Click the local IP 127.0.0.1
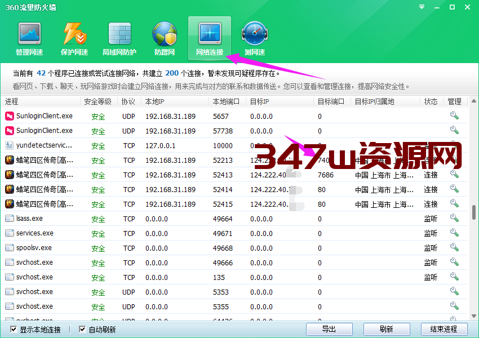Screen dimensions: 479x338 pos(161,146)
